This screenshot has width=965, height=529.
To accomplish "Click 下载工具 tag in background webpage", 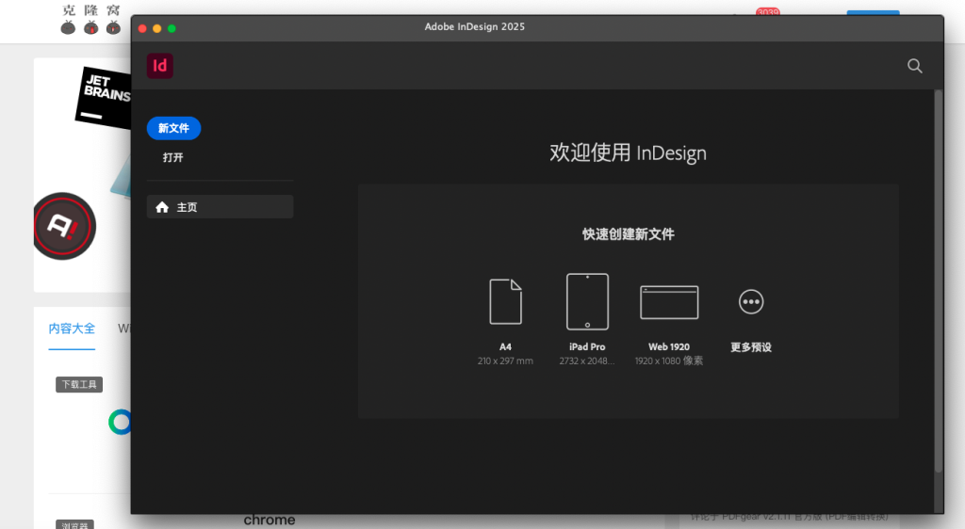I will point(79,385).
